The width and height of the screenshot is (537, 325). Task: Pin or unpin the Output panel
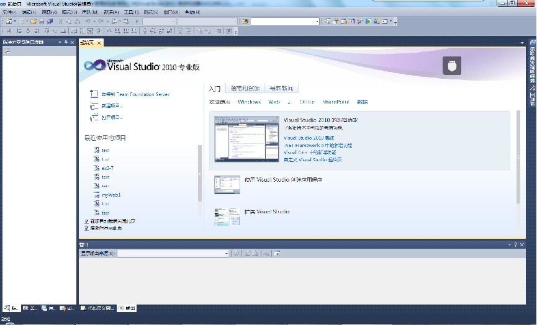(515, 244)
